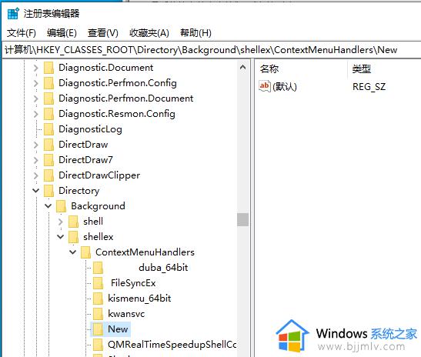Expand the Diagnostic.Resmon.Config key
421x357 pixels.
click(35, 114)
